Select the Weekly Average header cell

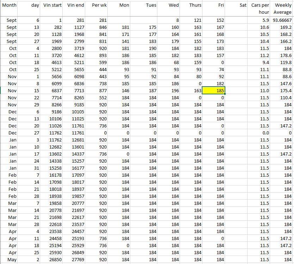[282, 8]
